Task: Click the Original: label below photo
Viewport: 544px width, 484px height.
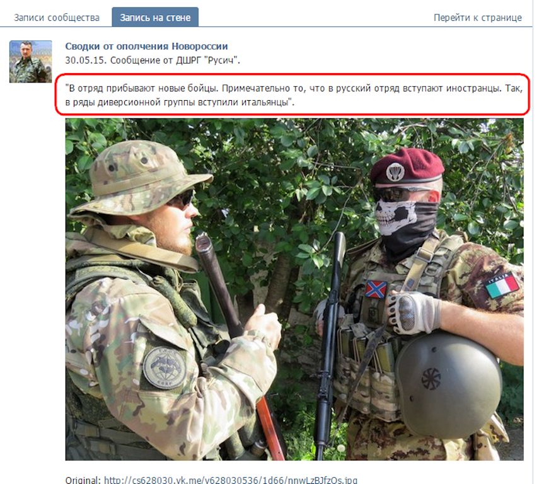Action: pyautogui.click(x=83, y=480)
